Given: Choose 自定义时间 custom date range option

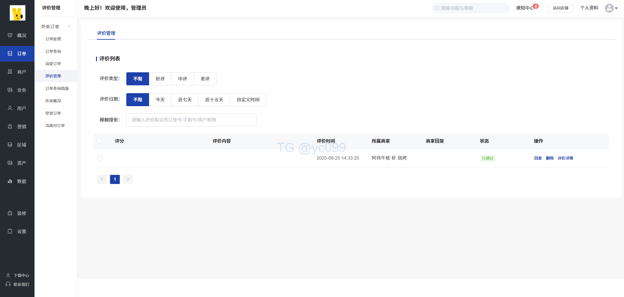Looking at the screenshot, I should [x=248, y=100].
